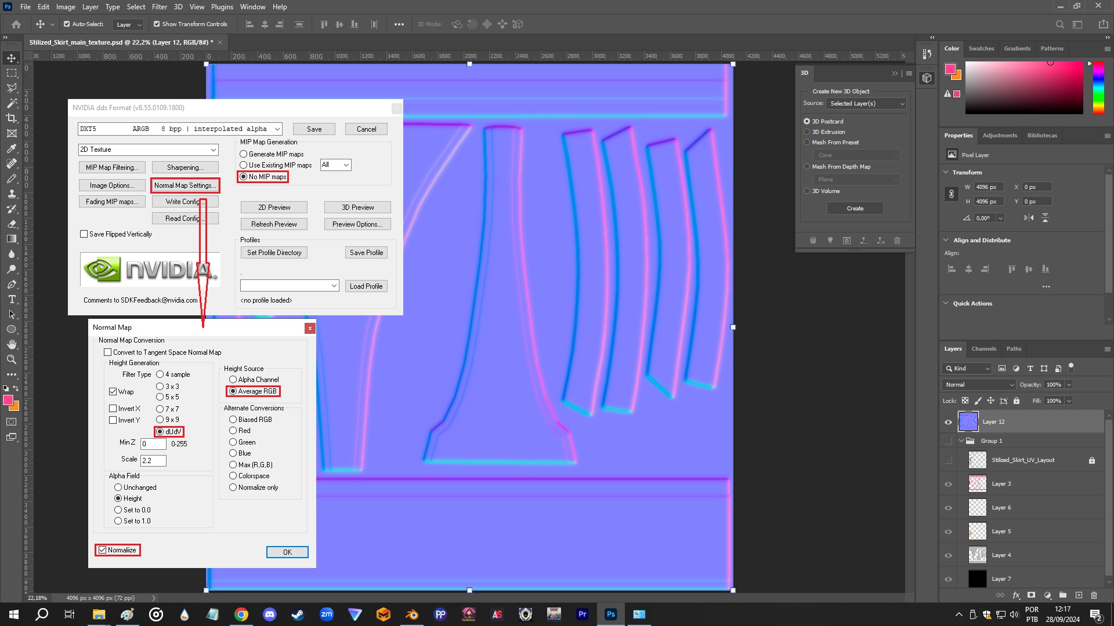Enable the Normalize checkbox
The image size is (1114, 626).
[103, 549]
